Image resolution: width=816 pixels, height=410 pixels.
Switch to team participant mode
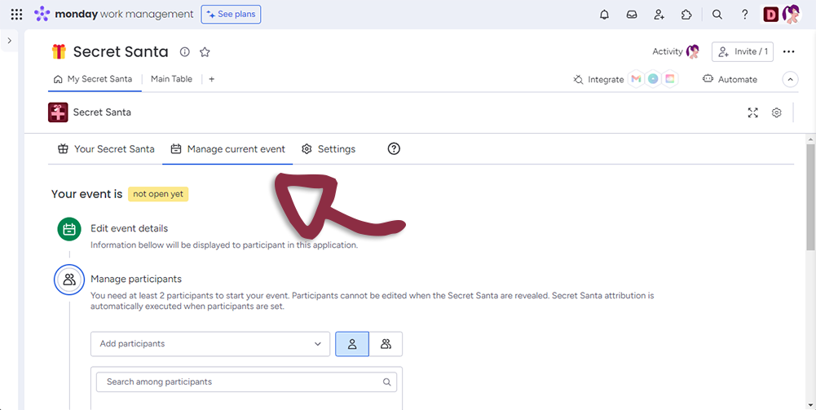386,344
